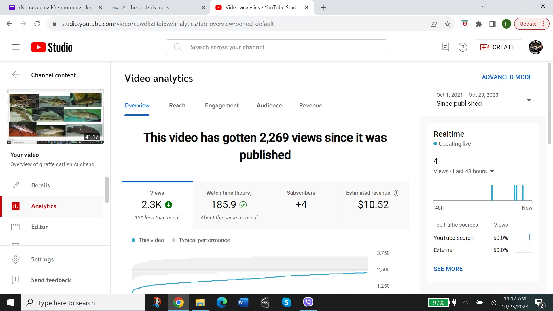Click the Chrome Update button
Viewport: 553px width, 311px height.
[532, 24]
